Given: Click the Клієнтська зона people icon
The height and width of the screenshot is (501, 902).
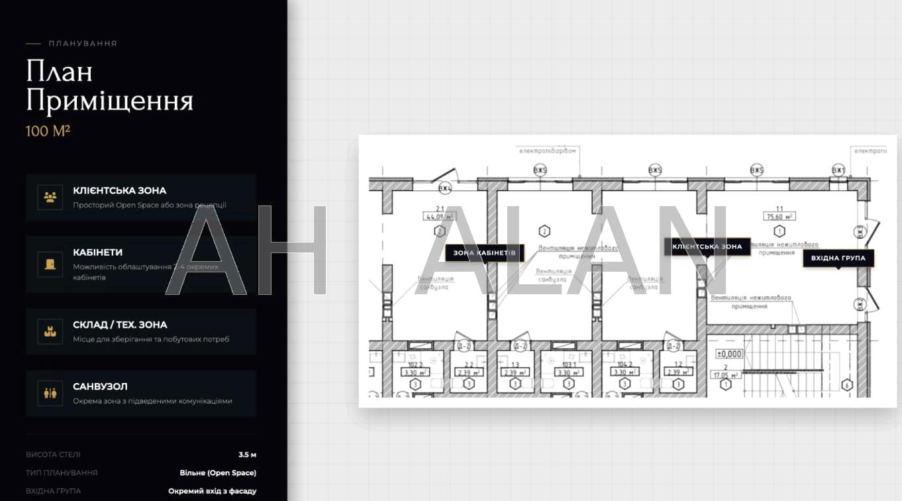Looking at the screenshot, I should tap(50, 197).
